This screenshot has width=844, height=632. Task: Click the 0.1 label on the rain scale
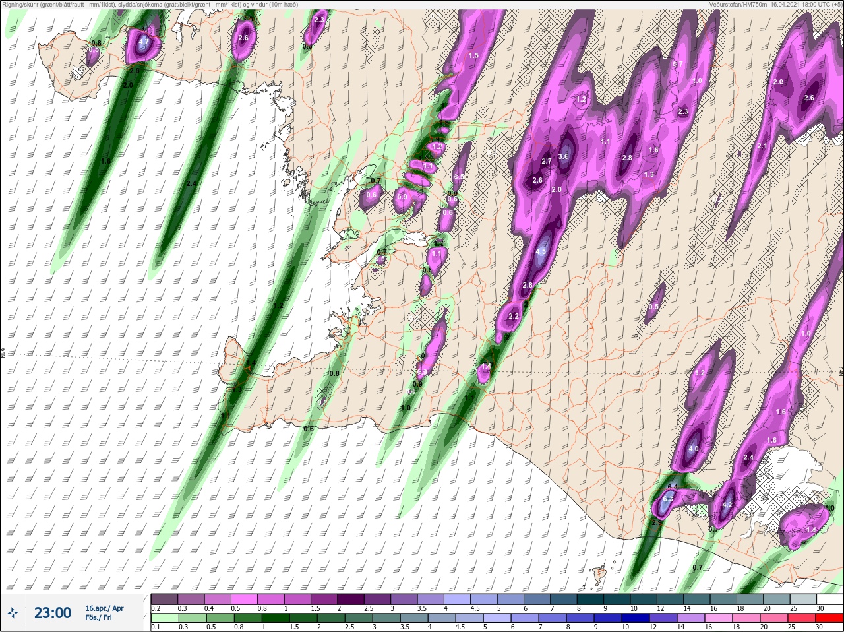tap(156, 627)
